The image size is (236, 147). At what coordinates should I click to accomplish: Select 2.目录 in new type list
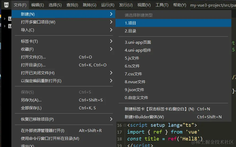173,31
